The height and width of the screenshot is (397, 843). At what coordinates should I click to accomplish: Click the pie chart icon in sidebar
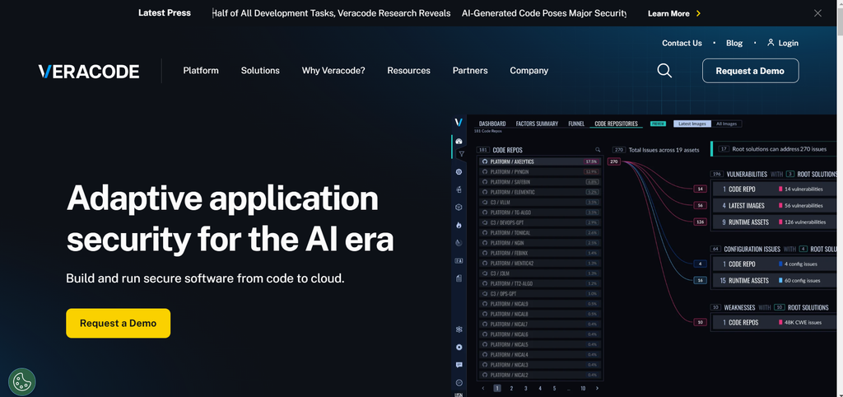tap(459, 243)
